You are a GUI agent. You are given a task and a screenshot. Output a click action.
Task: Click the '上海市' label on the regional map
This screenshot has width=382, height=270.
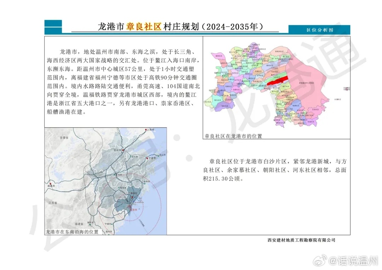pyautogui.click(x=151, y=130)
